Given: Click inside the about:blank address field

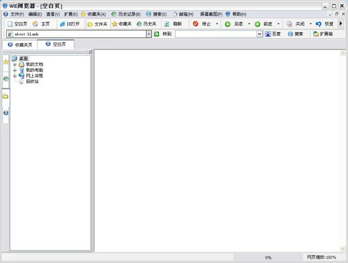Looking at the screenshot, I should click(x=78, y=34).
